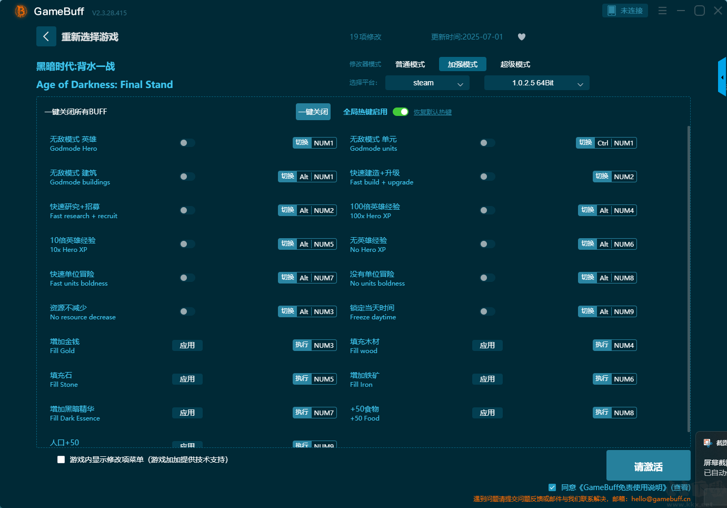This screenshot has width=727, height=508.
Task: Click the GameBuff logo icon
Action: [x=21, y=11]
